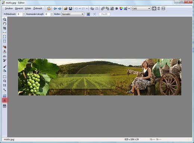Open the Režim Normální dropdown
This screenshot has width=194, height=143.
[x=73, y=14]
